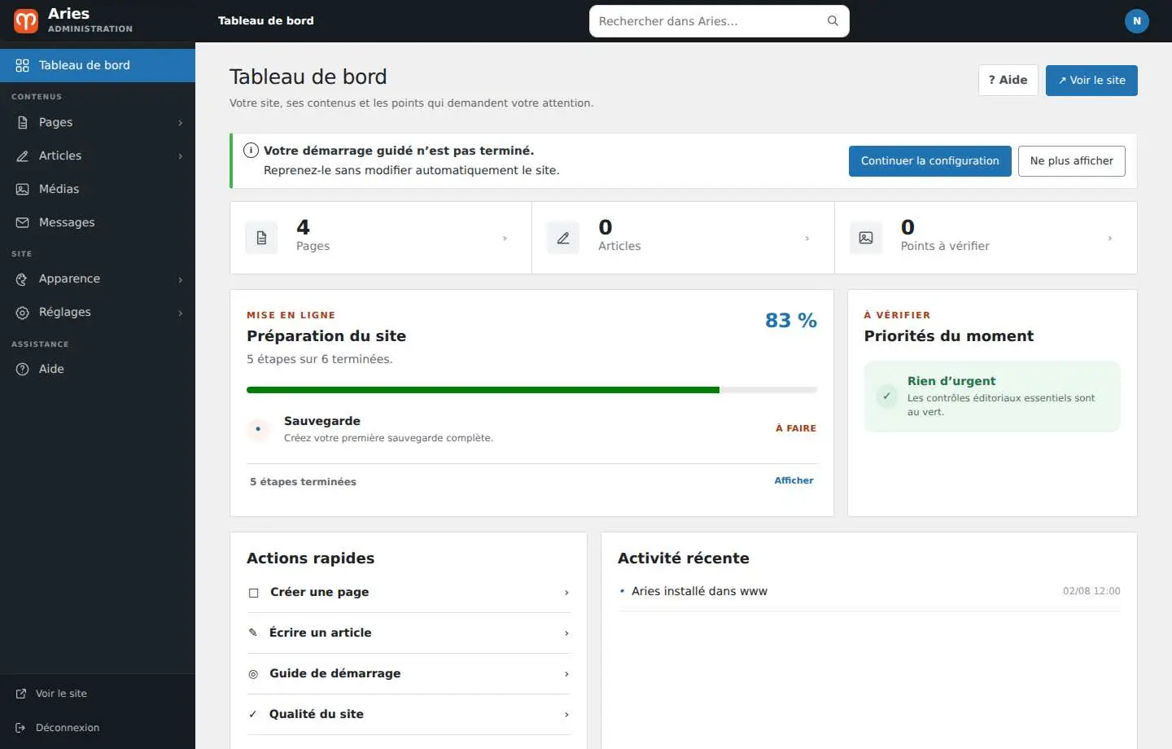
Task: Open the Sauvegarde step to do
Action: 531,429
